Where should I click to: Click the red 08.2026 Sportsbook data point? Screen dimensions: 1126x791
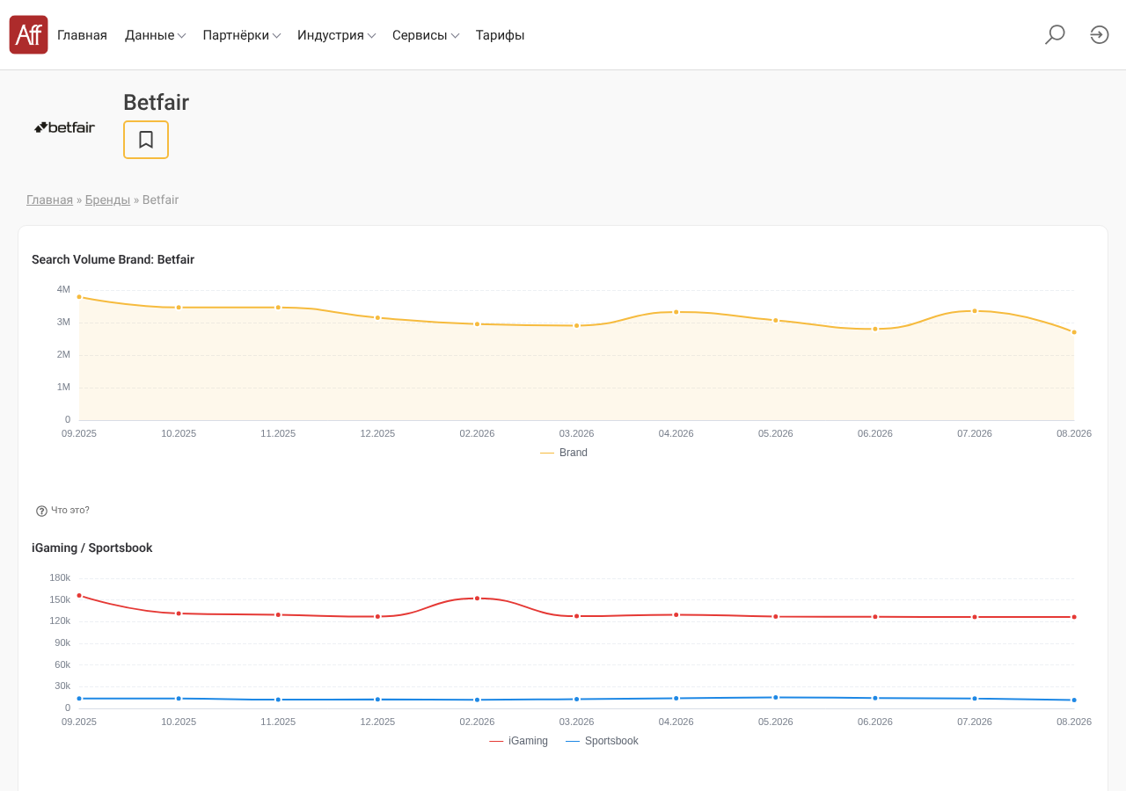coord(1074,617)
